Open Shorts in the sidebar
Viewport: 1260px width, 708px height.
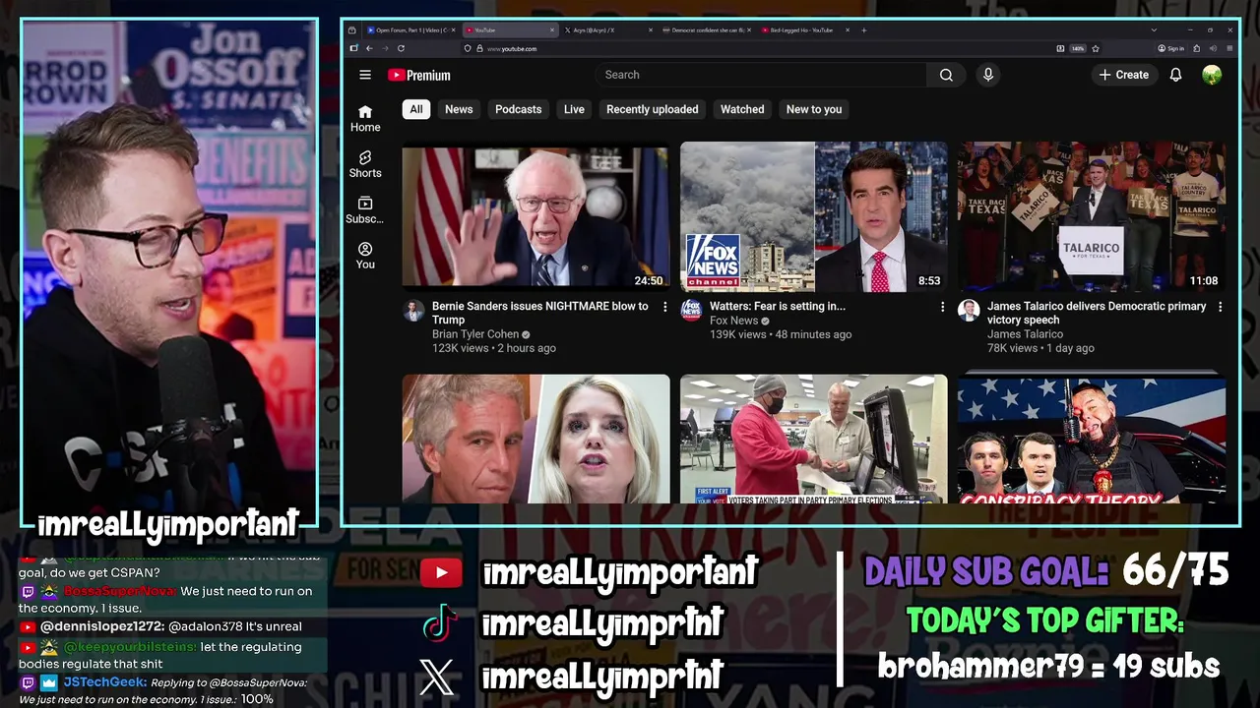[x=365, y=164]
